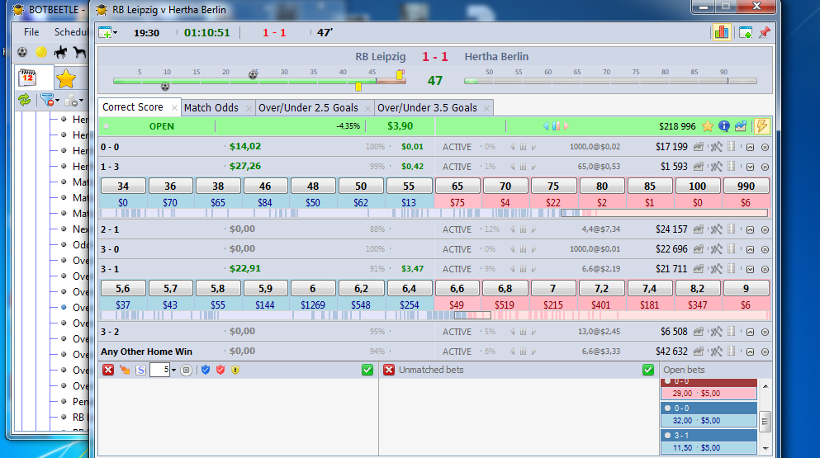
Task: Add market to favorites with star icon
Action: pyautogui.click(x=708, y=126)
